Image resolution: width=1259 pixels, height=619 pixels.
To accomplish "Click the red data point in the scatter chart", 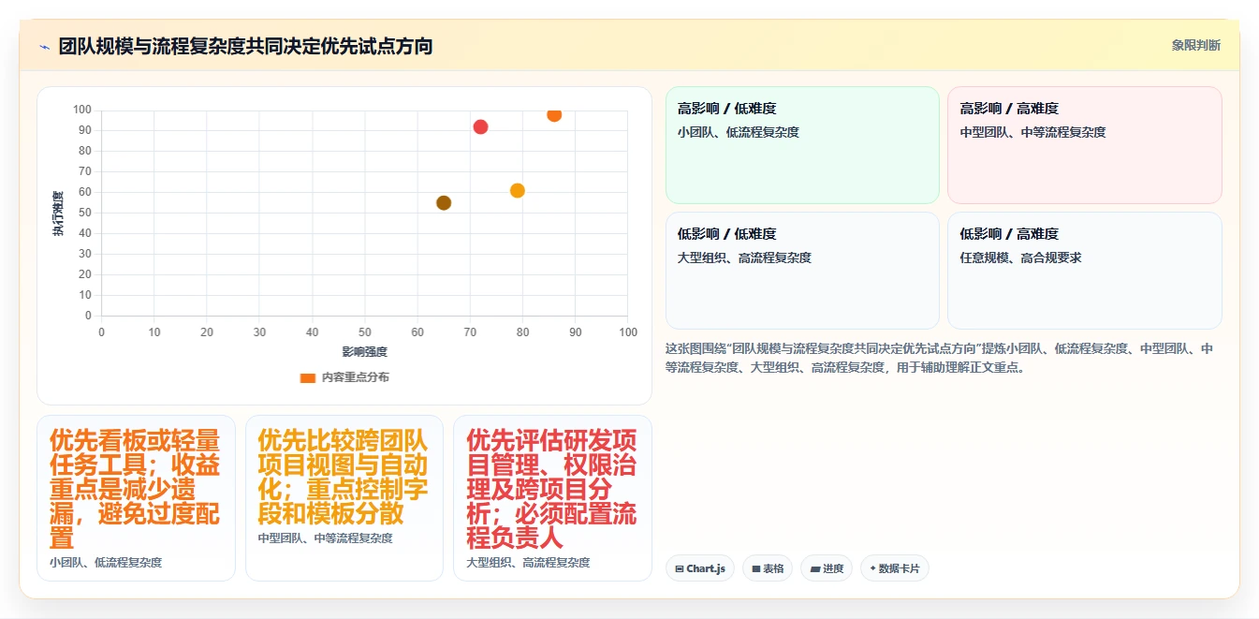I will 480,127.
